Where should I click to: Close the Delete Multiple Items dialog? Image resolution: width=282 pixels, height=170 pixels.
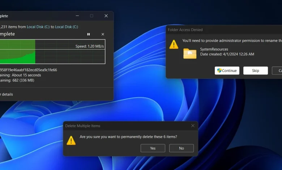click(193, 126)
